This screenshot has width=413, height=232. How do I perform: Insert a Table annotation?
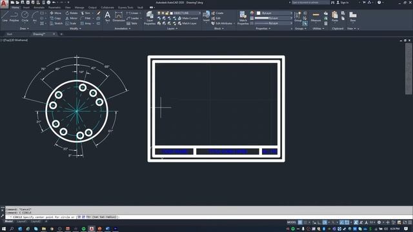[132, 23]
